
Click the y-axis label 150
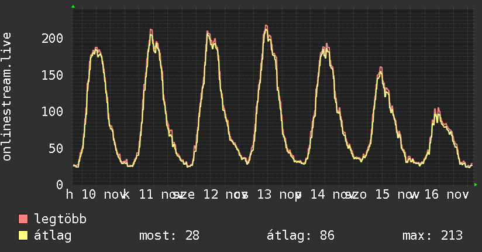[x=52, y=75]
